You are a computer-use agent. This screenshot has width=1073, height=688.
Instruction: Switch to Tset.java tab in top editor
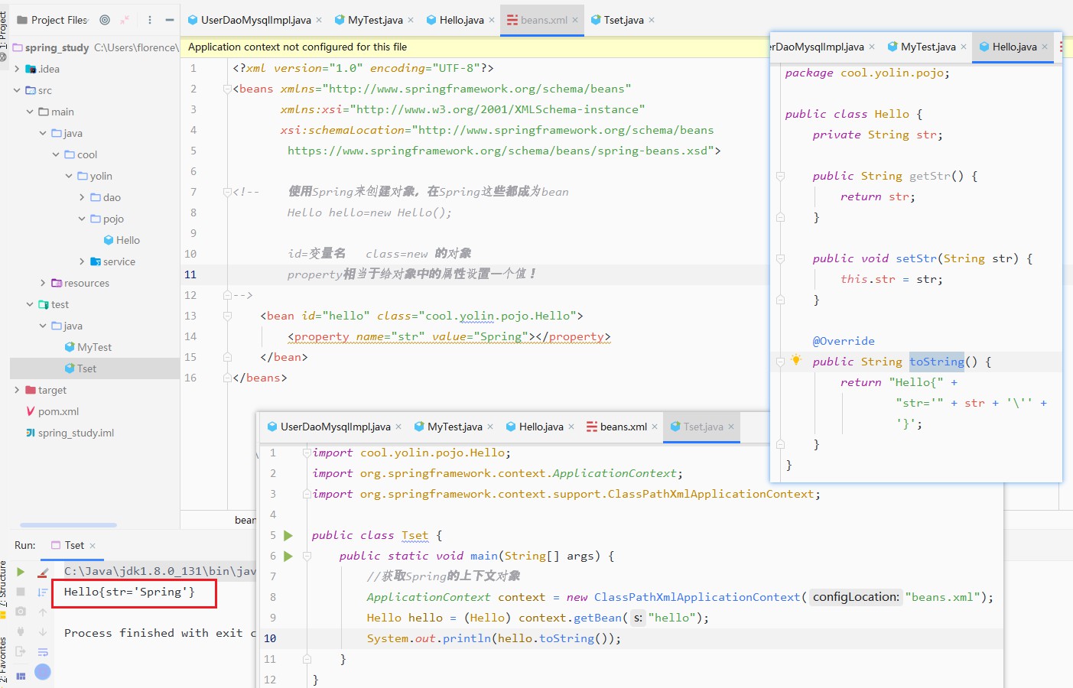coord(623,20)
